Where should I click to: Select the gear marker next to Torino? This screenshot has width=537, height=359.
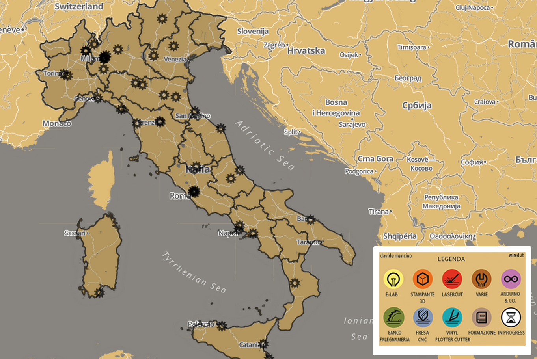66,74
